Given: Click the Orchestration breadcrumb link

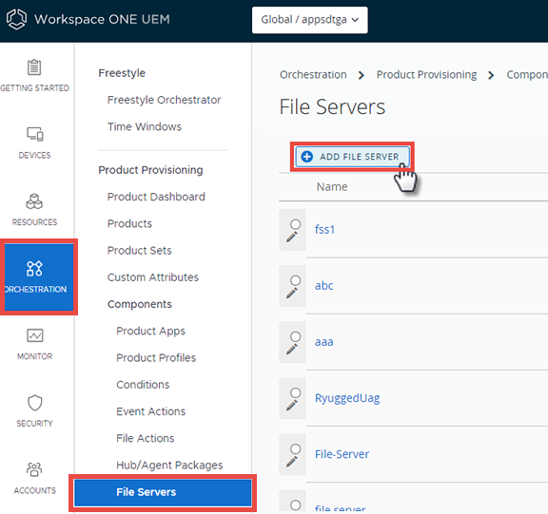Looking at the screenshot, I should [x=313, y=75].
